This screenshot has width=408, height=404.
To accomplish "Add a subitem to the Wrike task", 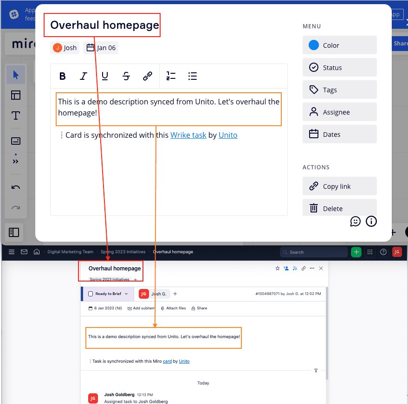I will click(141, 308).
